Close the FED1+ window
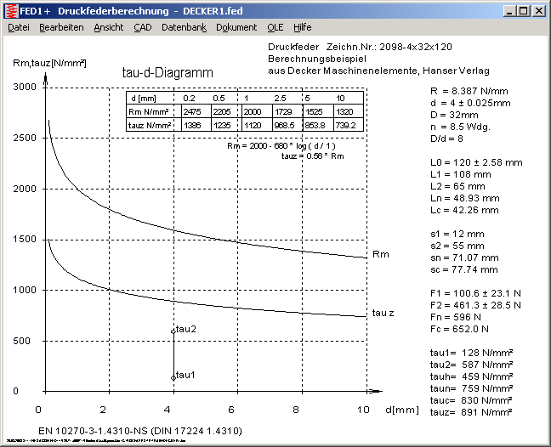551x447 pixels. coord(538,10)
